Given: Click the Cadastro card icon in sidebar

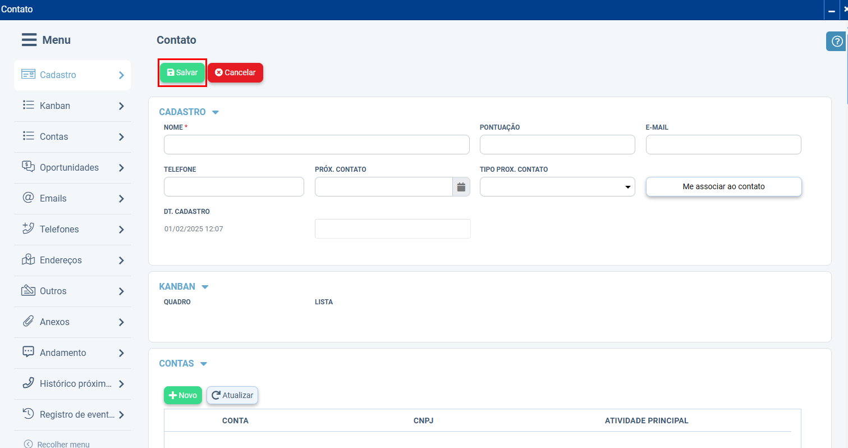Looking at the screenshot, I should point(29,75).
